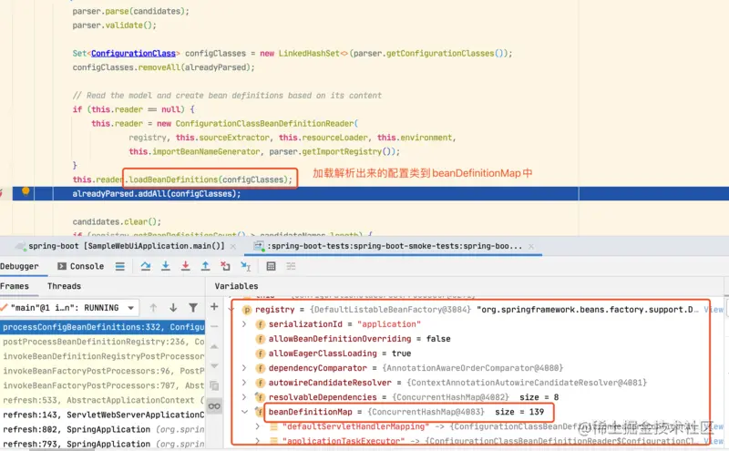Collapse the registry variable node
The width and height of the screenshot is (729, 451).
(232, 310)
